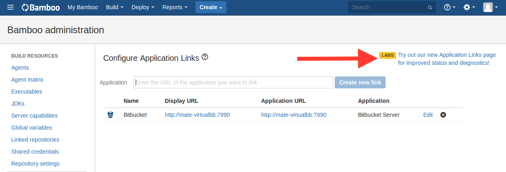Click the BUILD RESOURCES section heading

[x=34, y=56]
